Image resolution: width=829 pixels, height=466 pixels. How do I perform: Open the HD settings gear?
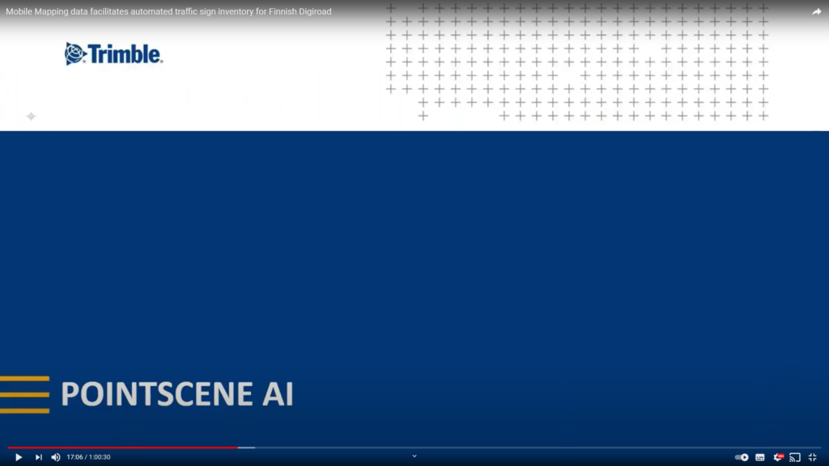(778, 457)
